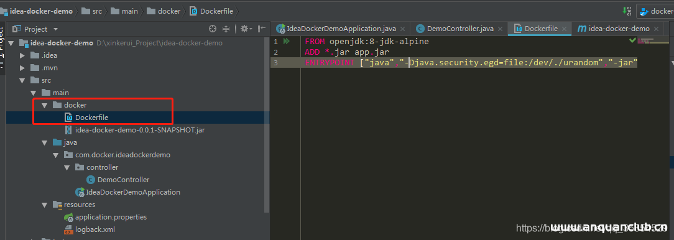Close the IdeaDockerDemoApplication.java tab
This screenshot has height=240, width=674.
coord(402,29)
